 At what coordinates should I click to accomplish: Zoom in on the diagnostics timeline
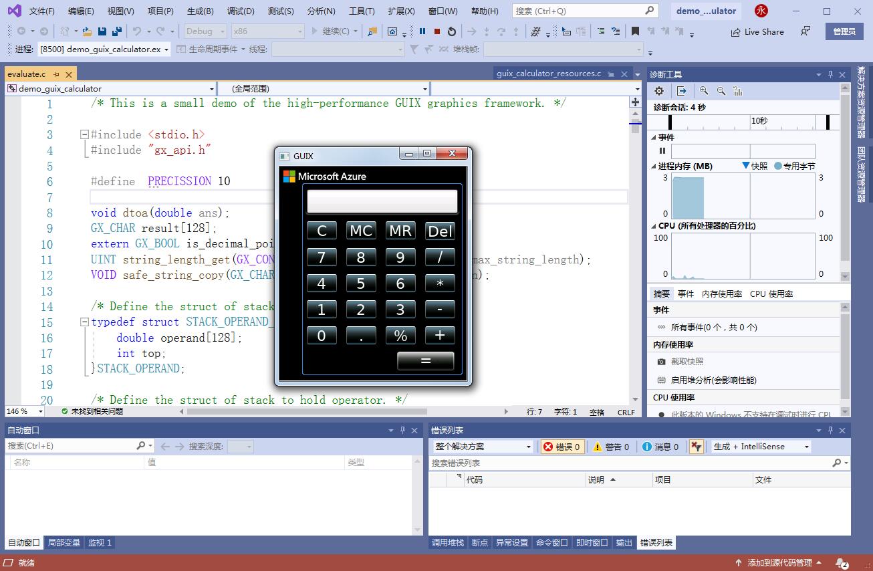[704, 91]
